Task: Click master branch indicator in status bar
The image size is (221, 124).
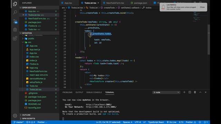Action: point(19,122)
